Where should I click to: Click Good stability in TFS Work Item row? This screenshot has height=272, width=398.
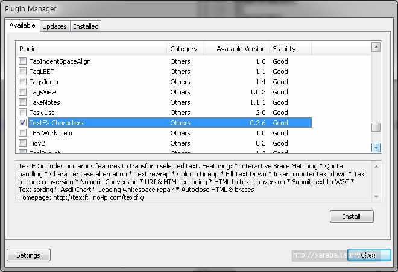tap(280, 133)
